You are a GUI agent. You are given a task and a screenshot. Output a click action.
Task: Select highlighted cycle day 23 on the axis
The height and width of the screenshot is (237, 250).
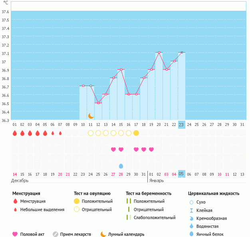[181, 125]
